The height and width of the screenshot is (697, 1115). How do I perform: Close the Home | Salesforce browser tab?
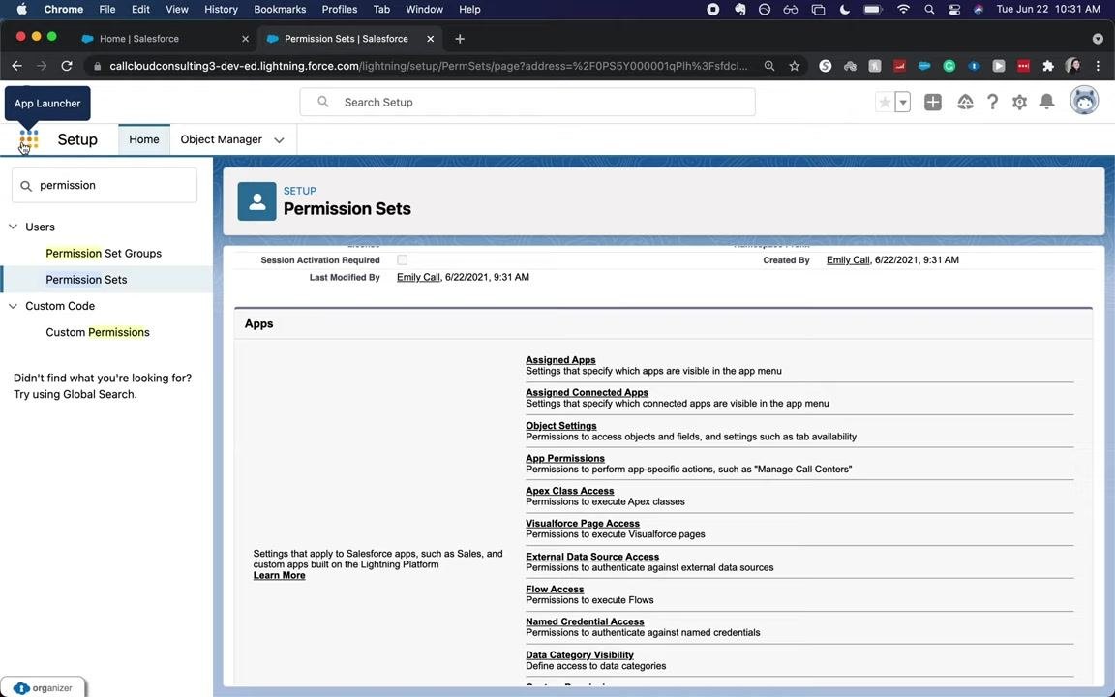click(245, 39)
